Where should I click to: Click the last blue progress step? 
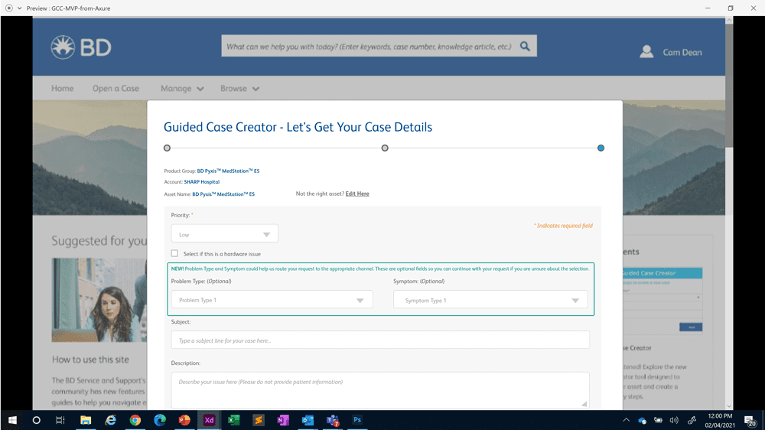[601, 148]
